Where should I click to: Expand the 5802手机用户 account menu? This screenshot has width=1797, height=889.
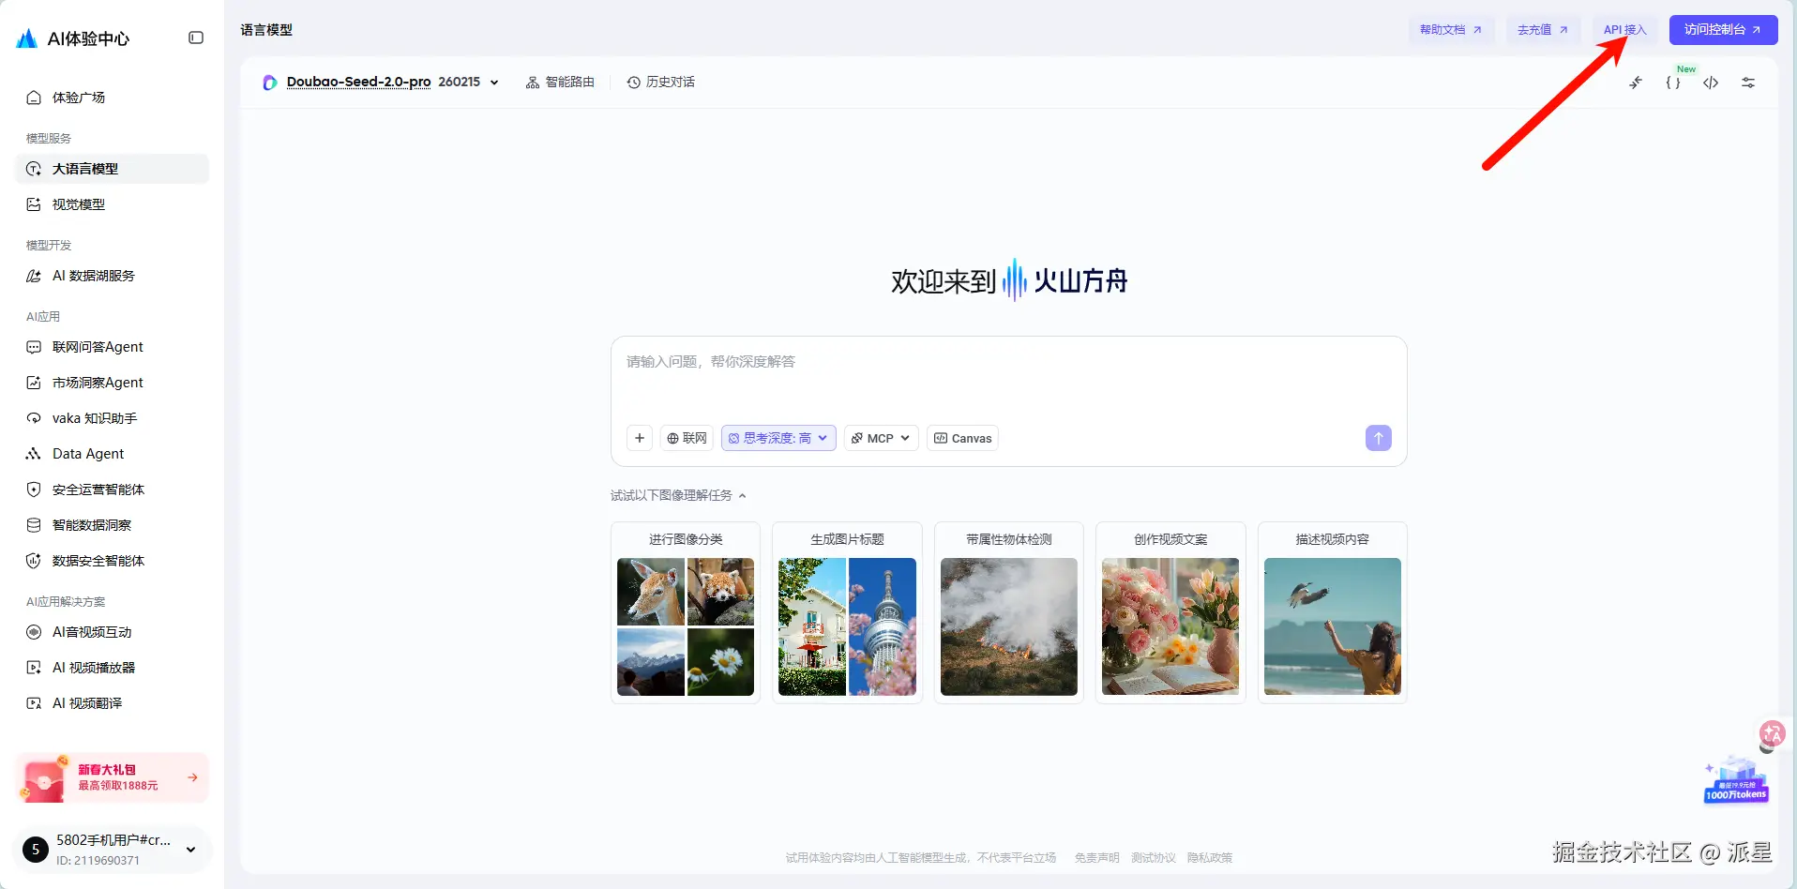point(112,850)
